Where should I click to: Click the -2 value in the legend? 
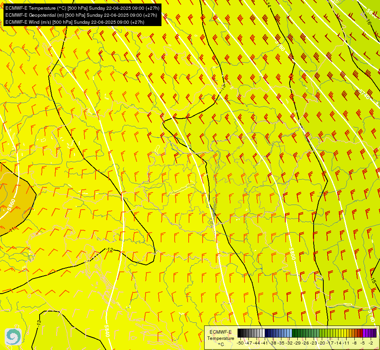point(371,343)
